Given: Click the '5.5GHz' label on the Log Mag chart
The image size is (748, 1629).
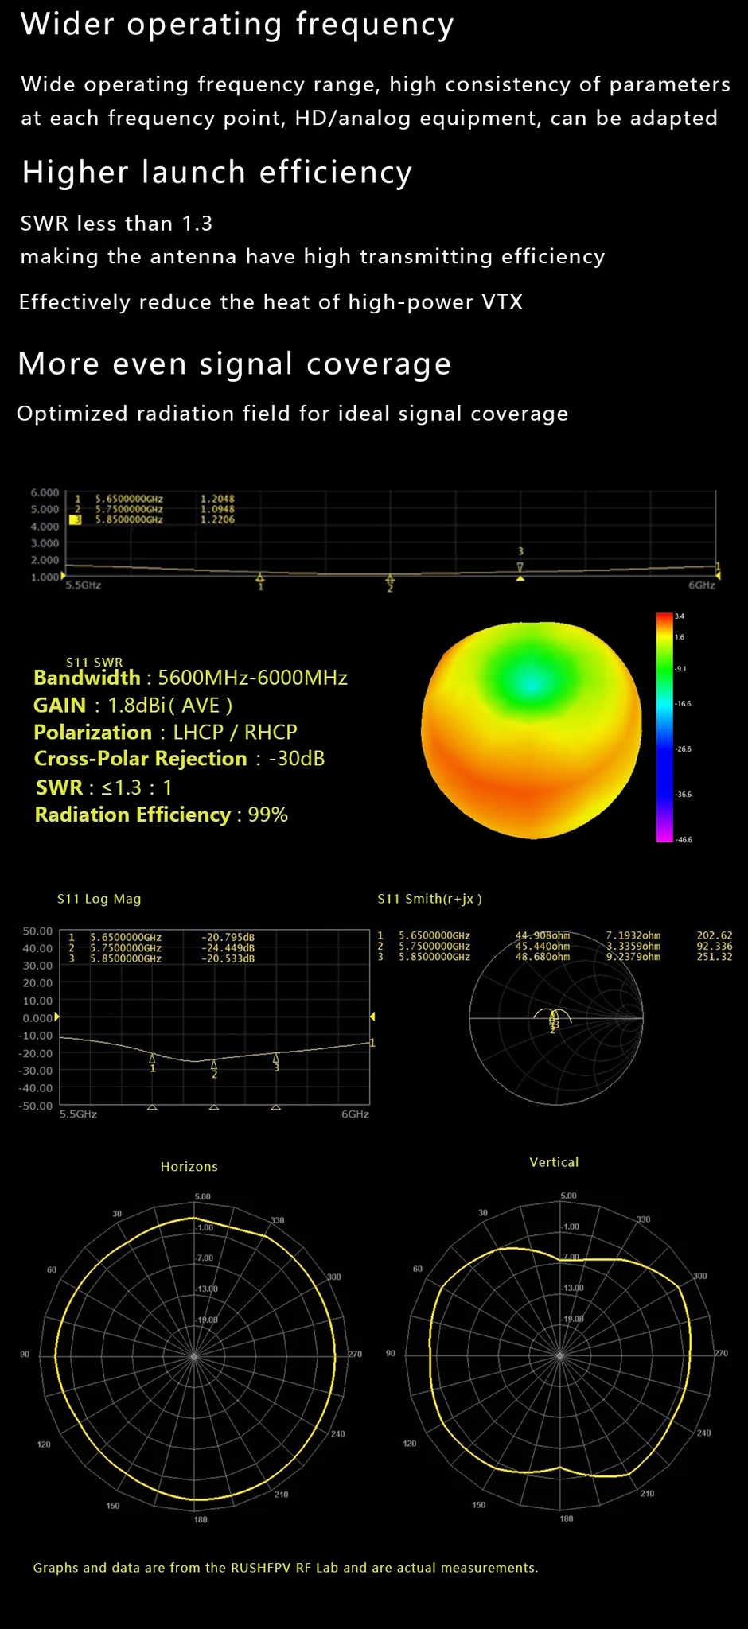Looking at the screenshot, I should [x=78, y=1114].
